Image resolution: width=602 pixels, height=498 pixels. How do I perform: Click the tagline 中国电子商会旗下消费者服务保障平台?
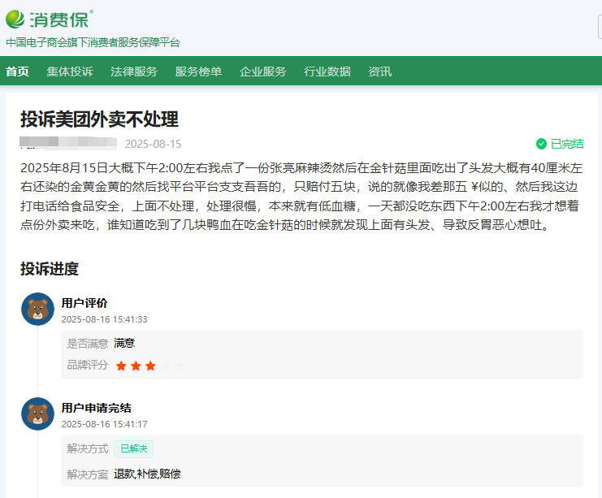(93, 42)
